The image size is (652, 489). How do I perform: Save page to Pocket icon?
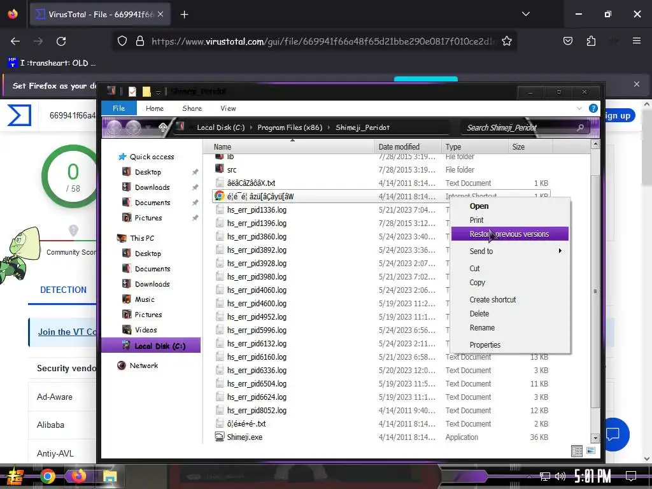pyautogui.click(x=567, y=41)
